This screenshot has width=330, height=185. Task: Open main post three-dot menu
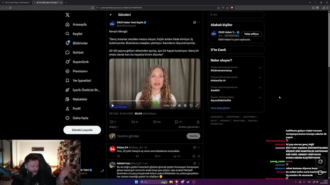199,22
